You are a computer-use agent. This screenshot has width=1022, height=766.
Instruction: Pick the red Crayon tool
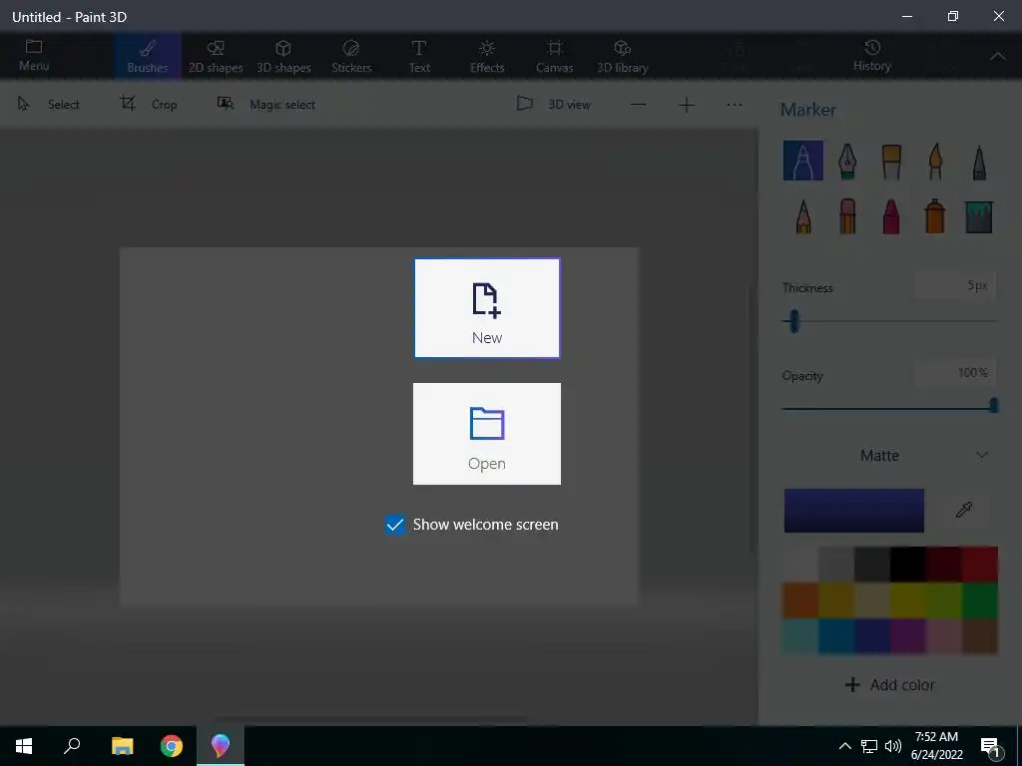pos(891,216)
